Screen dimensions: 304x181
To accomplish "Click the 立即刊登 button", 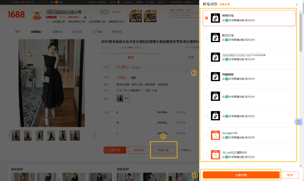I will 241,175.
